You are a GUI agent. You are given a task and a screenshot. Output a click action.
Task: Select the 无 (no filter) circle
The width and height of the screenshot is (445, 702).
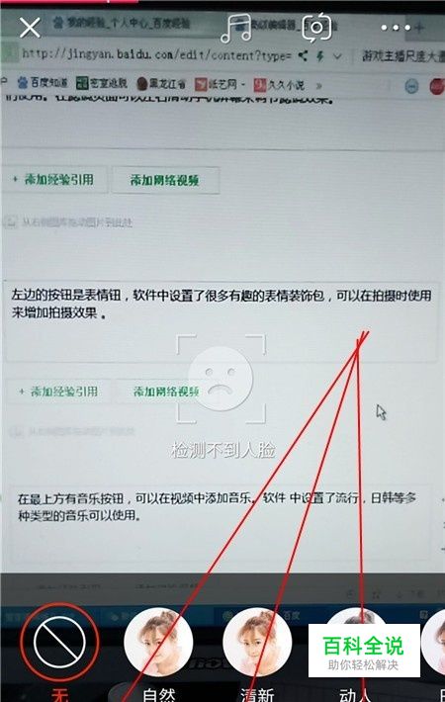[x=59, y=642]
